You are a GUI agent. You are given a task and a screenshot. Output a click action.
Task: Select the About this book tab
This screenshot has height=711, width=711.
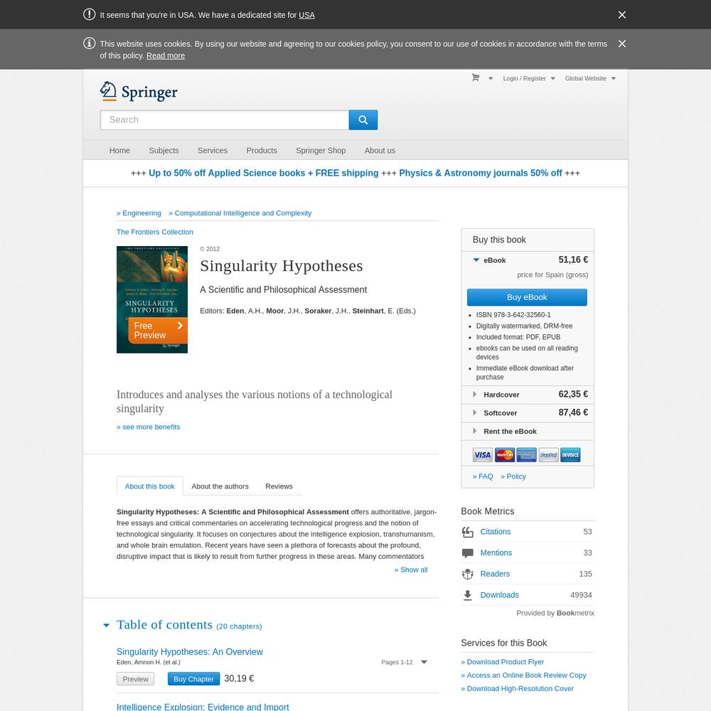point(149,486)
